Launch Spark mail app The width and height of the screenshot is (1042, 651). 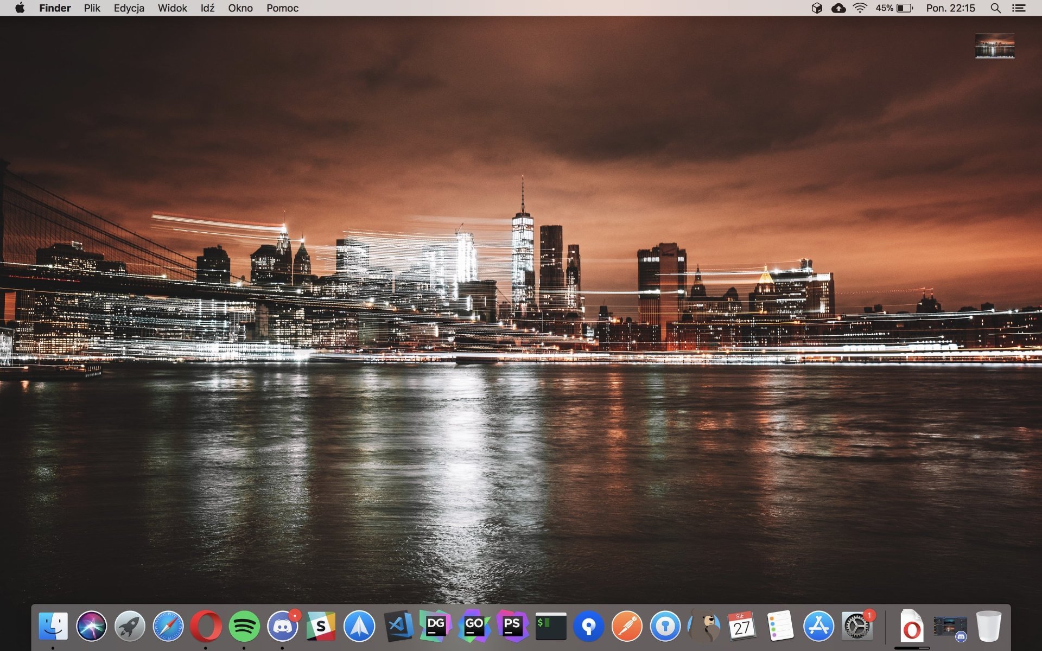(359, 626)
